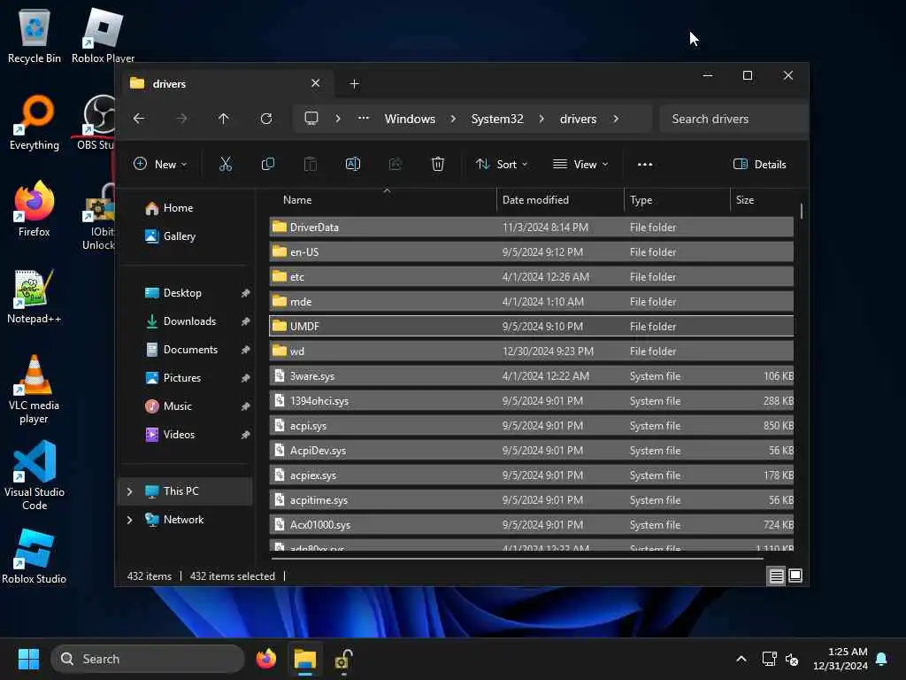This screenshot has width=906, height=680.
Task: Go back with the left arrow
Action: tap(139, 119)
